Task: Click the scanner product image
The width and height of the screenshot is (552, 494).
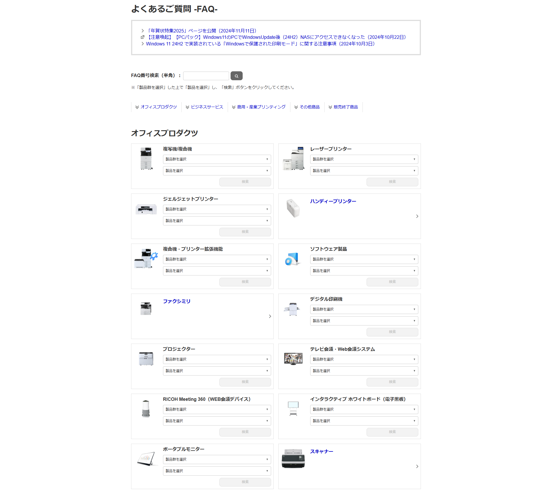Action: (x=293, y=459)
